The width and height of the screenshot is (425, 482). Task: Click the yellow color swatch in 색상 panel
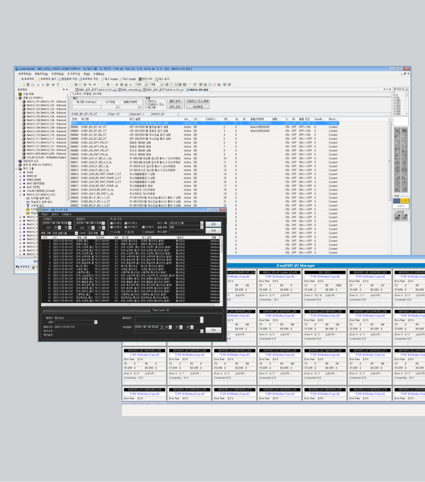[x=405, y=201]
